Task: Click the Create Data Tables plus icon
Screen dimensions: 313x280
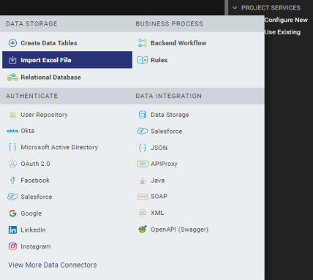Action: [x=12, y=43]
